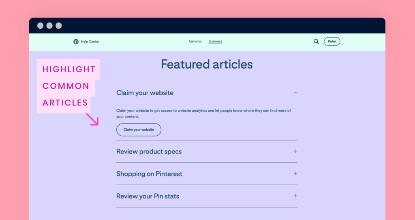Click plus icon beside Review your Pin stats
415x220 pixels.
click(295, 196)
